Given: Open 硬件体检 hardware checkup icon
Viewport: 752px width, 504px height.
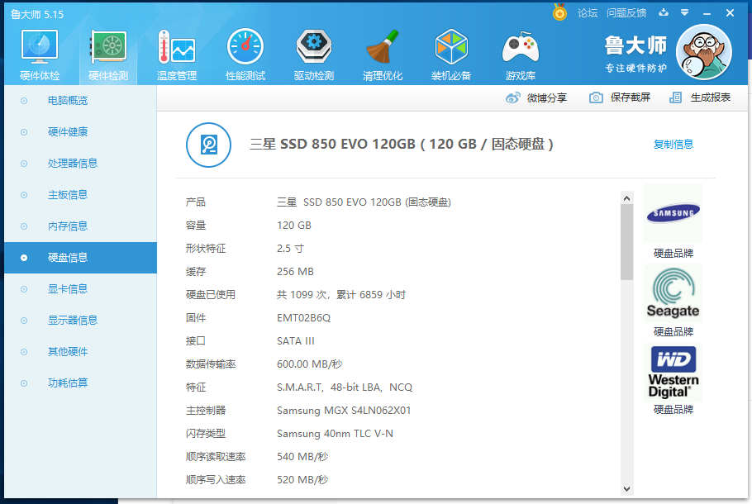Looking at the screenshot, I should (x=40, y=47).
